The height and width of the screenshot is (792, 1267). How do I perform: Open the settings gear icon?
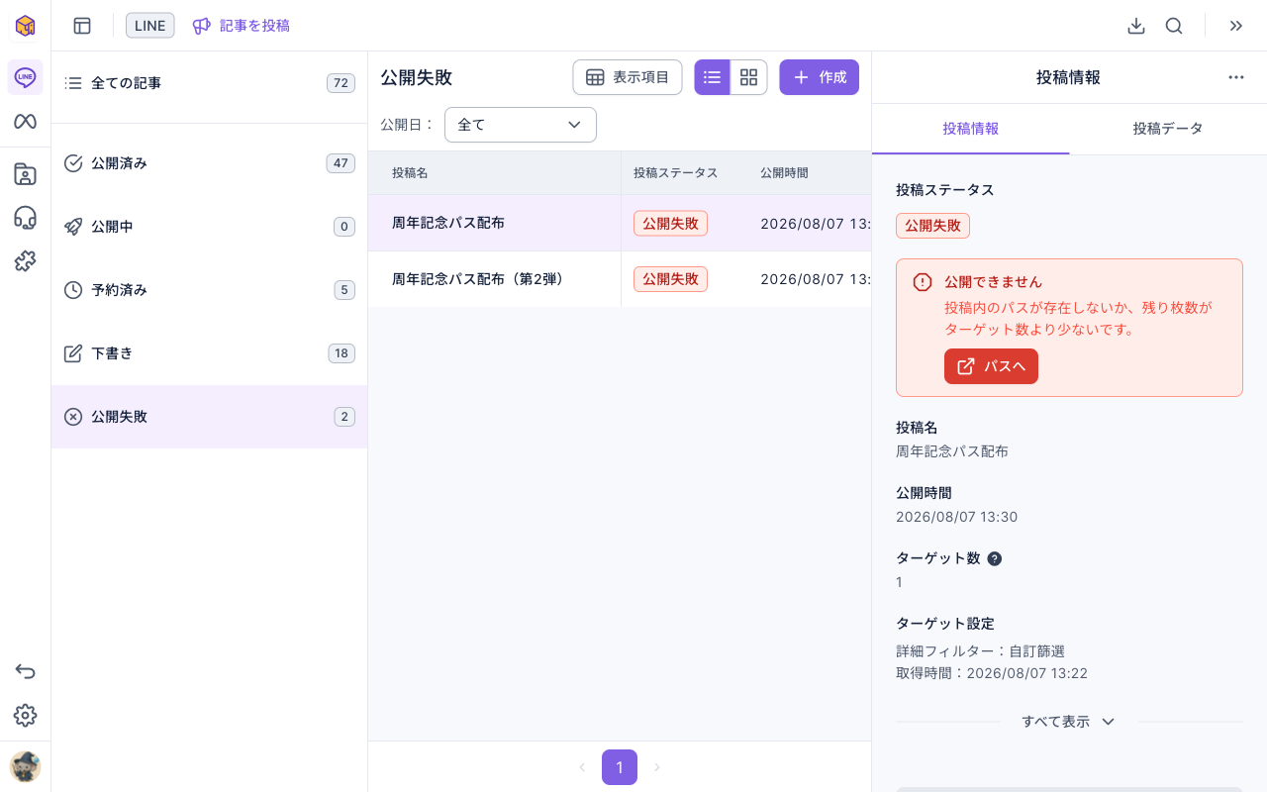point(25,715)
